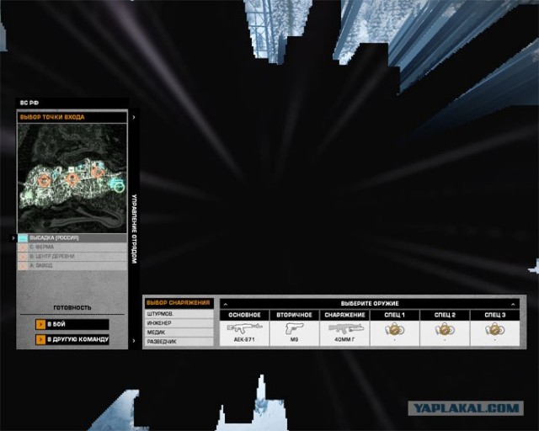The height and width of the screenshot is (431, 539).
Task: Click the AEK-971 weapon name text
Action: (244, 340)
